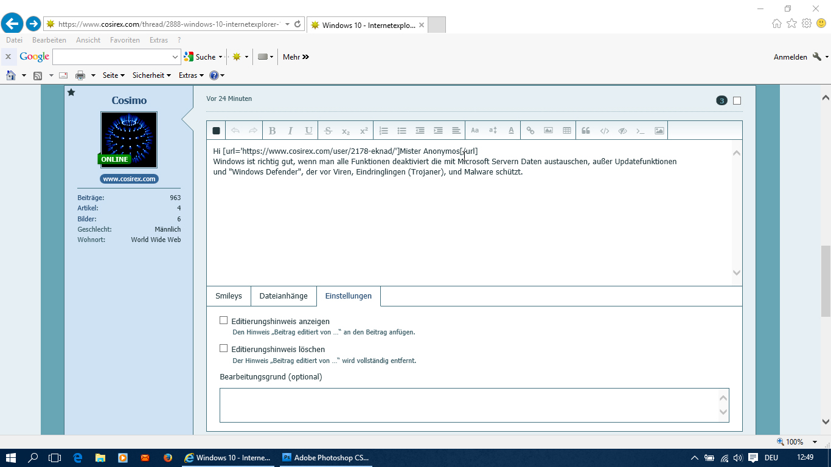Click the Cosimo avatar image
Viewport: 831px width, 467px height.
[129, 140]
